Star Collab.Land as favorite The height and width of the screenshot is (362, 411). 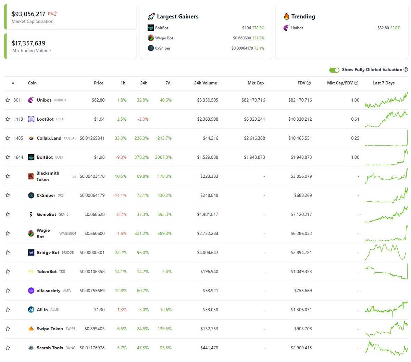tap(8, 138)
